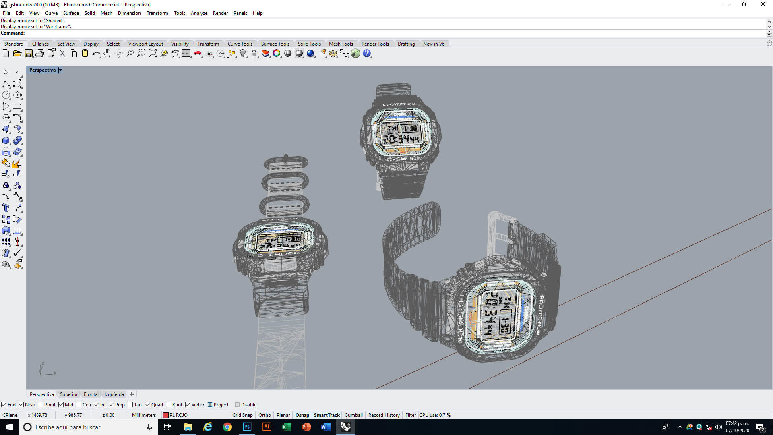The height and width of the screenshot is (435, 773).
Task: Add a new viewport tab
Action: pyautogui.click(x=132, y=394)
